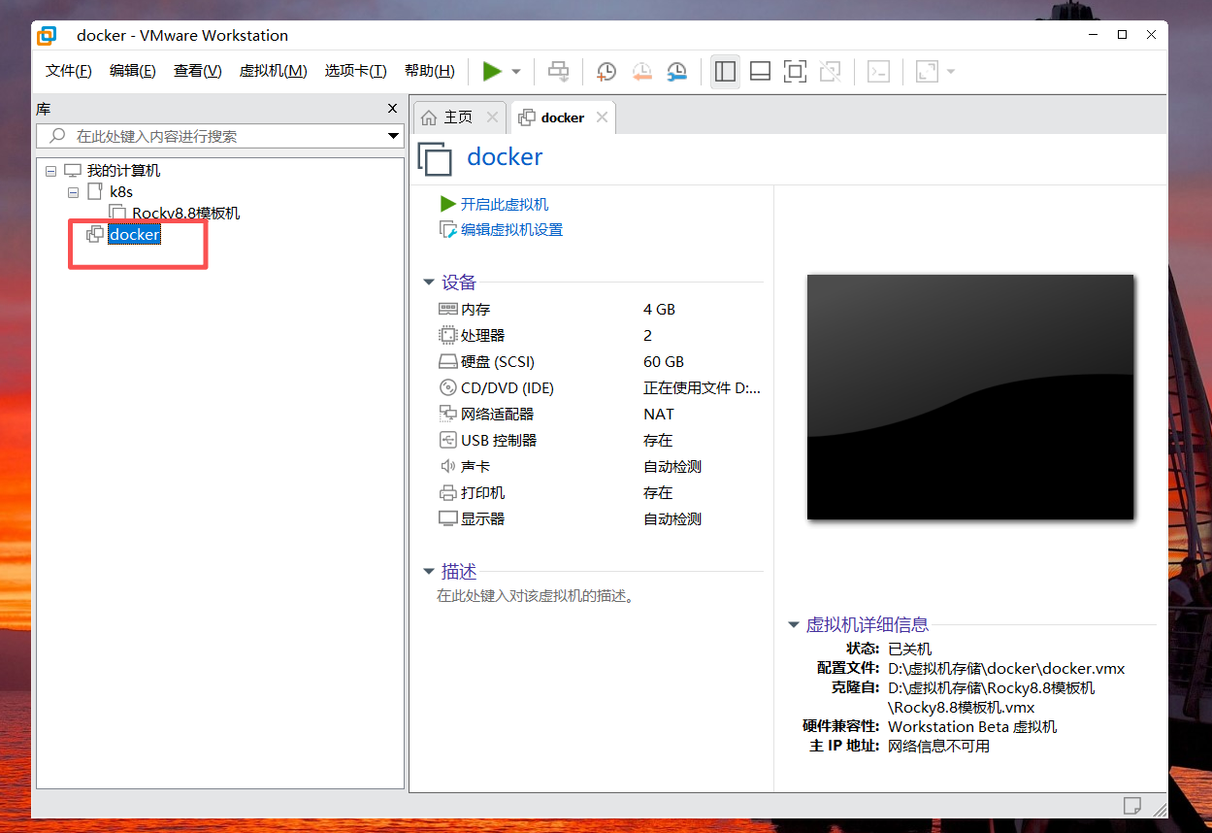Click the 4 GB memory value

click(x=659, y=310)
